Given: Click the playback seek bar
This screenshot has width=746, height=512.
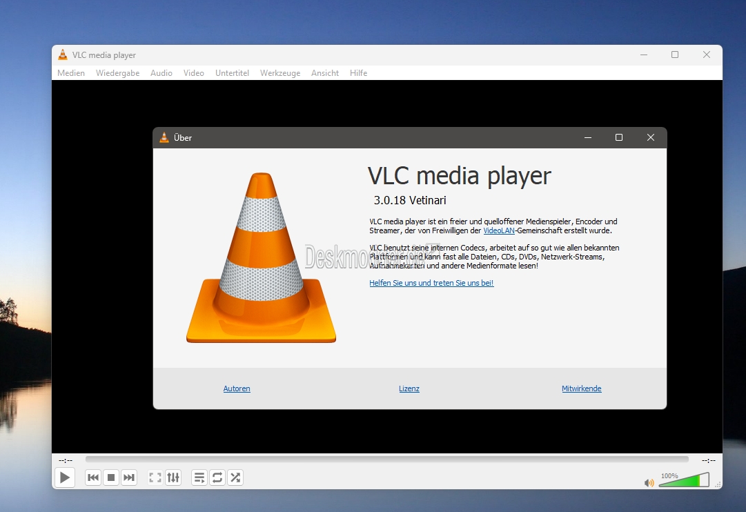Looking at the screenshot, I should tap(386, 459).
